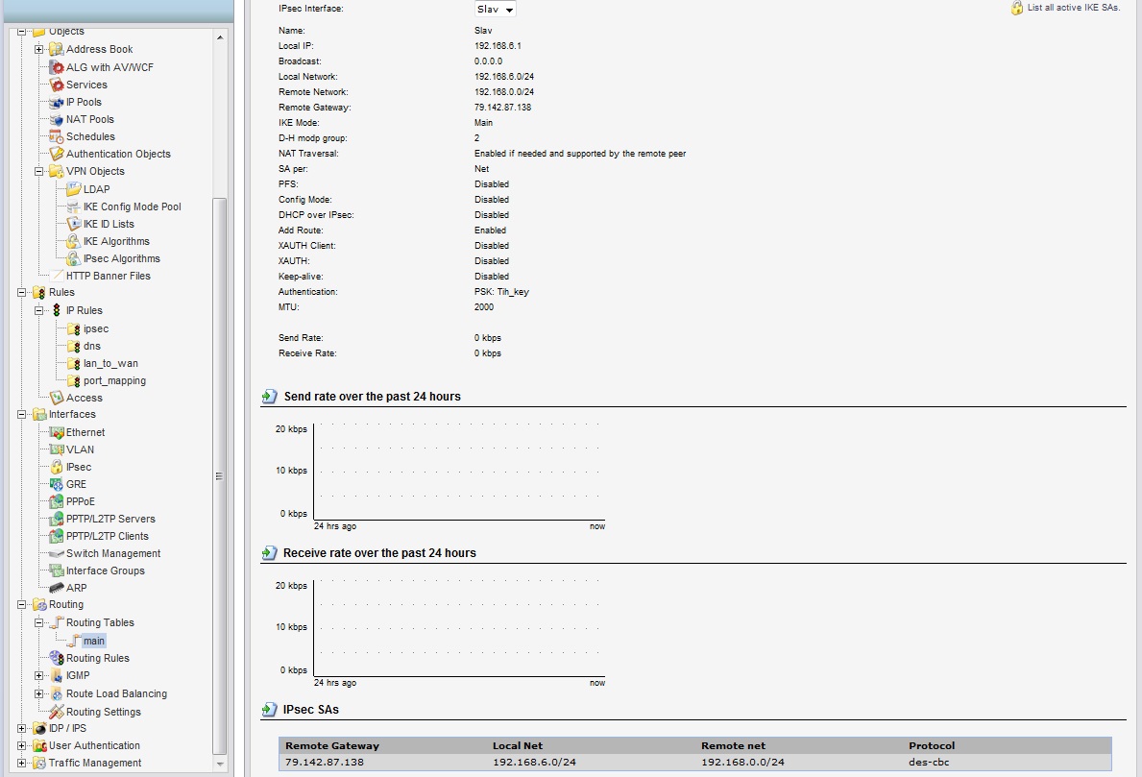Image resolution: width=1142 pixels, height=777 pixels.
Task: Click the Remote Gateway column header
Action: (x=332, y=745)
